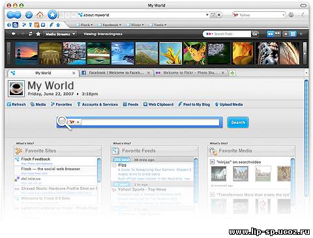
Task: Click the reload page icon
Action: (29, 15)
